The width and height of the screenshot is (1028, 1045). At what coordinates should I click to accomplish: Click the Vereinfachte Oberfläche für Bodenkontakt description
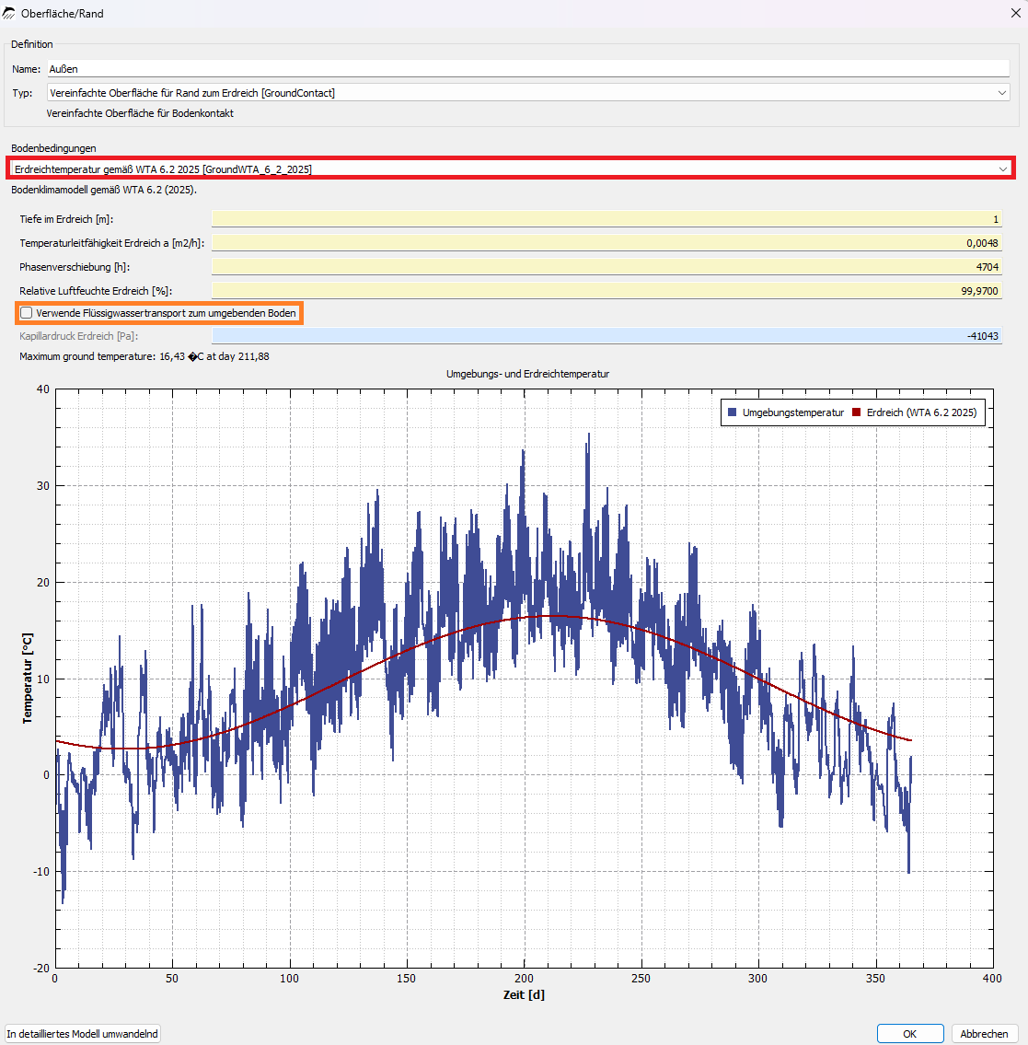point(140,113)
